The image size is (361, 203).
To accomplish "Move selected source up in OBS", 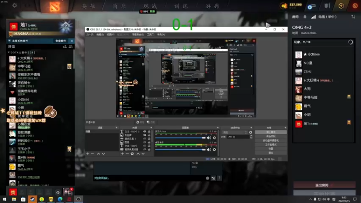I will coord(138,153).
